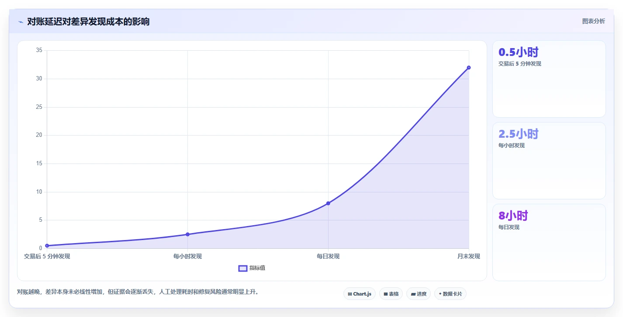Click the 2.5小时 card value

point(519,134)
